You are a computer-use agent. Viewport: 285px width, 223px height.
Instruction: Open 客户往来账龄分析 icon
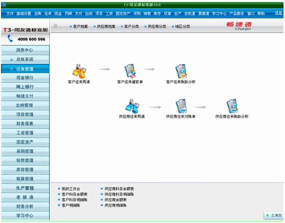coord(181,71)
